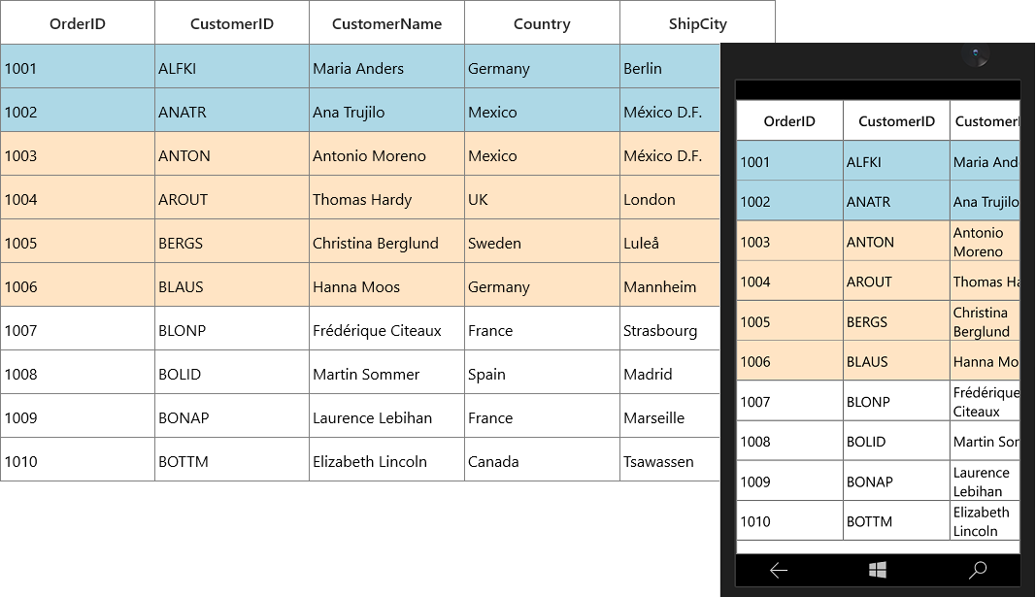Select Thomas Hardy cell in desktop grid
1036x597 pixels.
point(386,197)
